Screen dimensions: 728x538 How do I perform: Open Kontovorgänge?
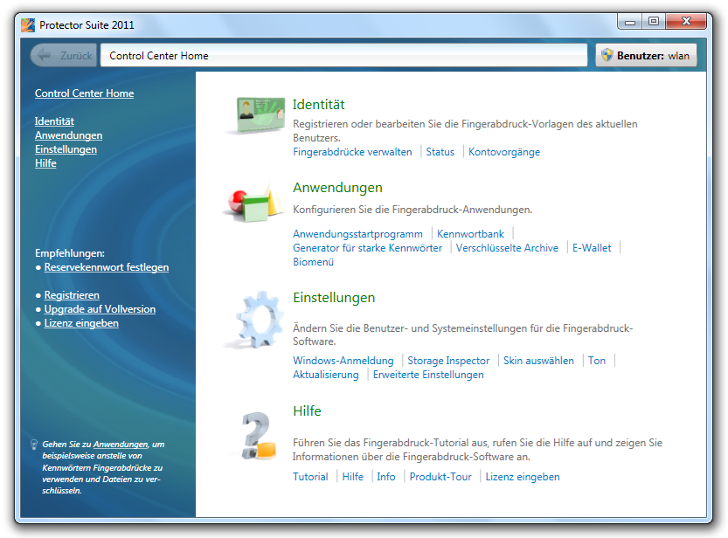click(x=504, y=152)
